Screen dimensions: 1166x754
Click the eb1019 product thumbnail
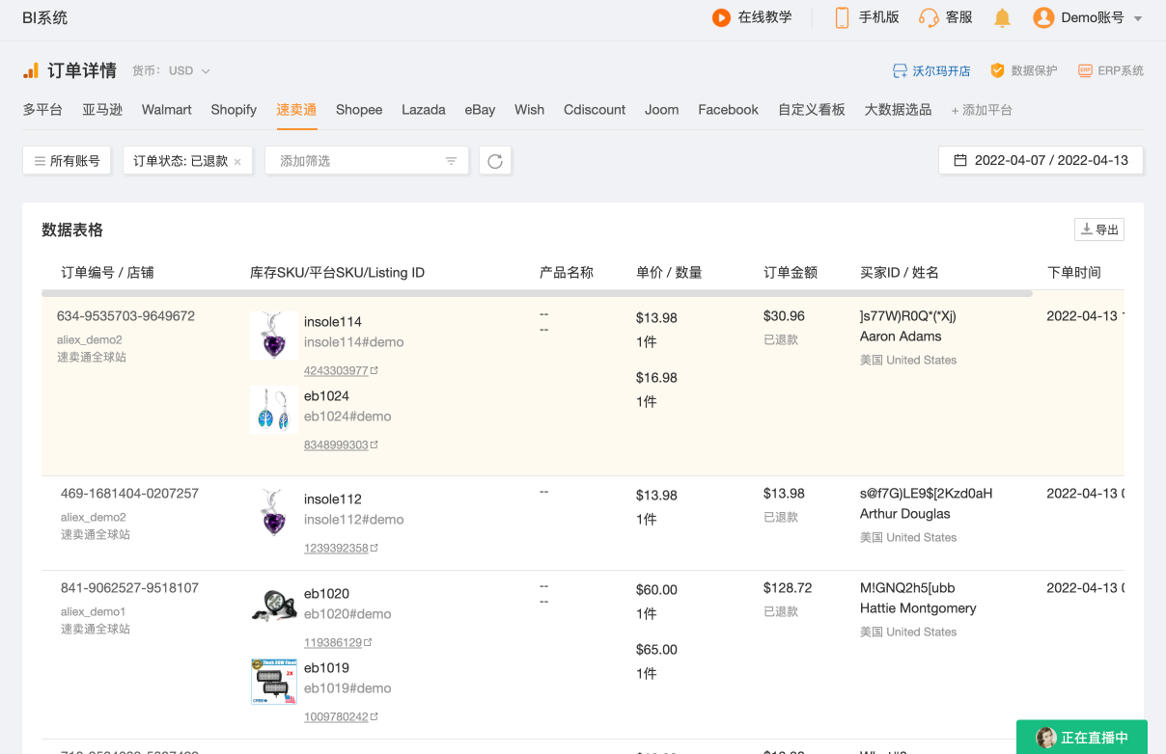(273, 682)
